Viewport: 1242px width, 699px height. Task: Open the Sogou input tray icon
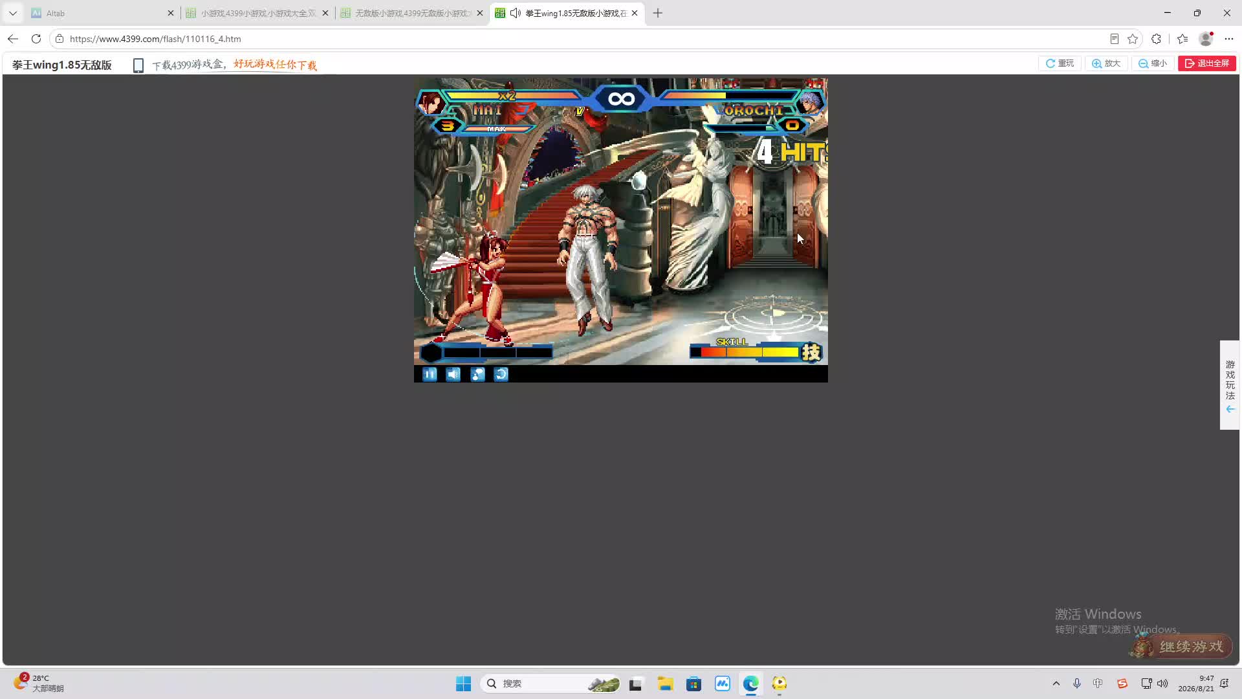click(x=1122, y=683)
